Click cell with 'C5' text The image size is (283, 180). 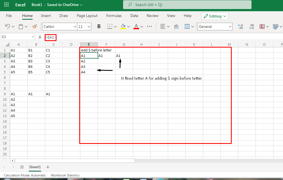coord(54,72)
